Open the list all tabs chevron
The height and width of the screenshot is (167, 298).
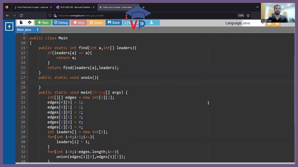pos(257,7)
